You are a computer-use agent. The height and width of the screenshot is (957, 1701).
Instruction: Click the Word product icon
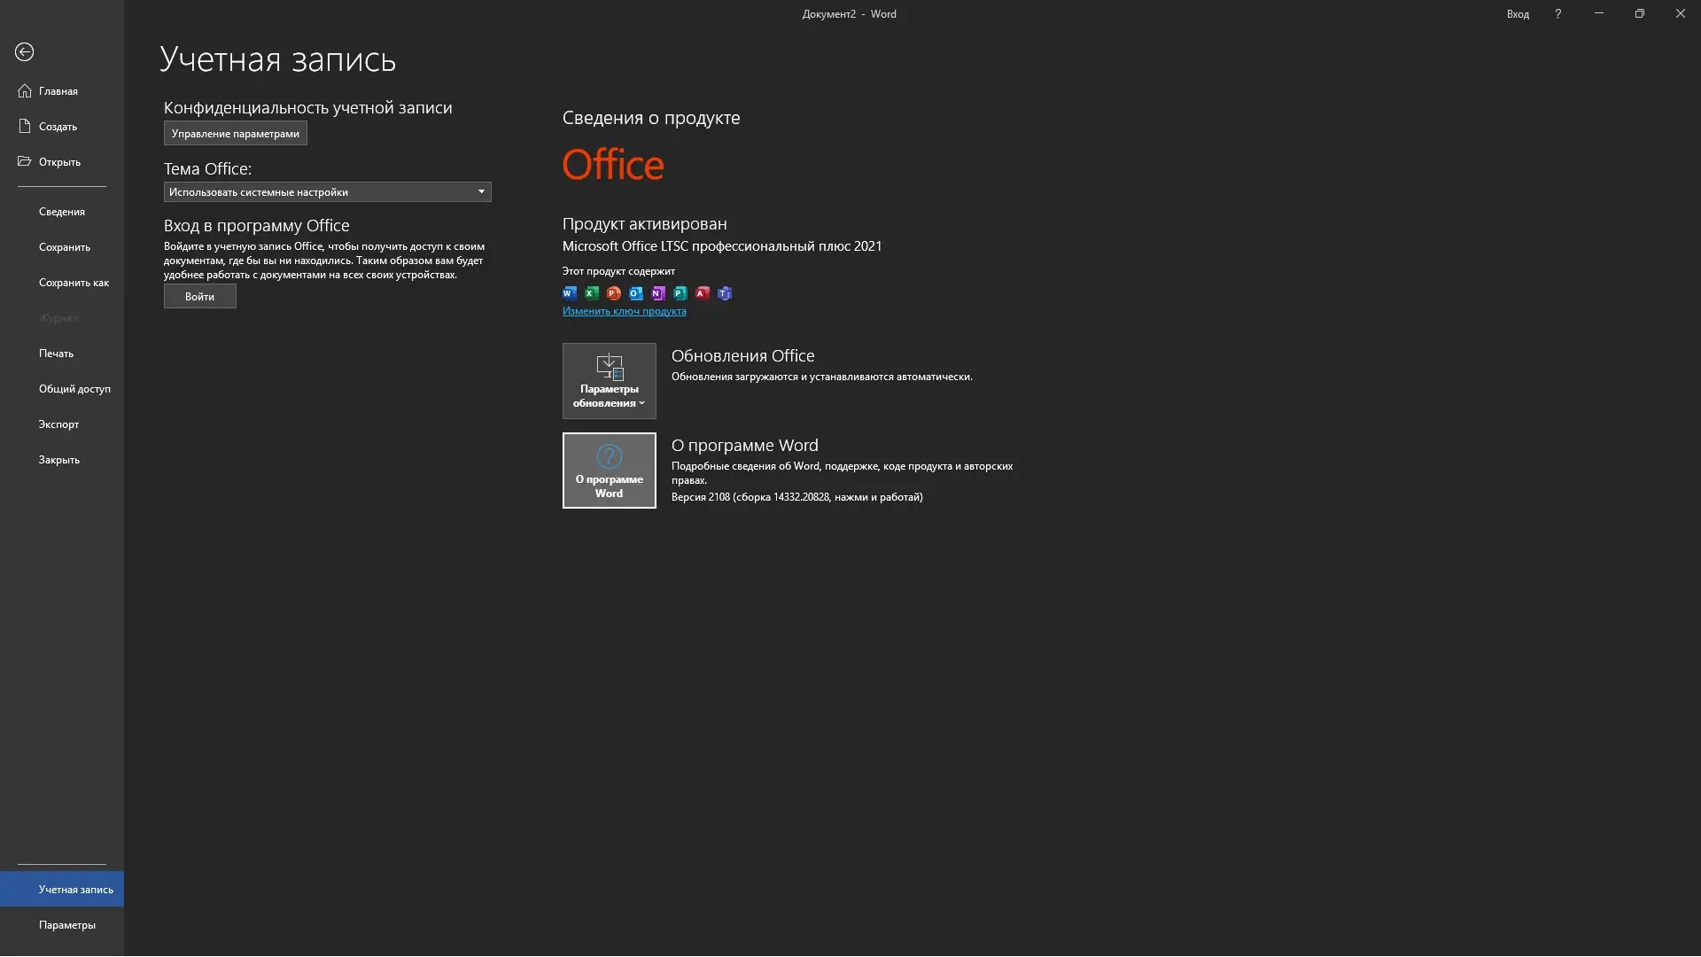pos(570,293)
